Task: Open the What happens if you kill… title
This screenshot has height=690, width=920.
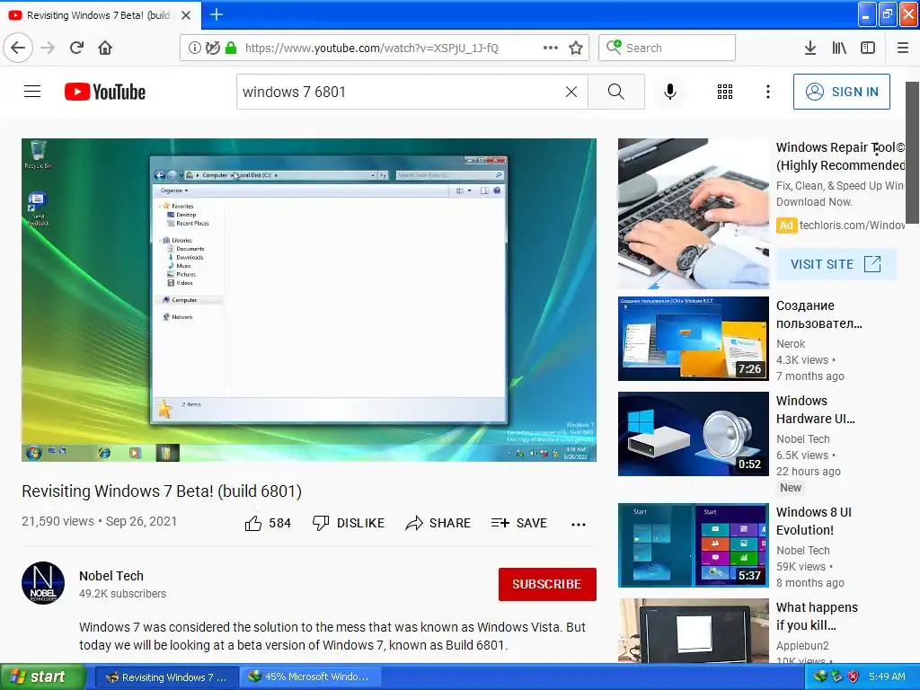Action: coord(817,616)
